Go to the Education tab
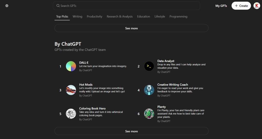Viewport: 262px width, 139px height. coord(144,17)
